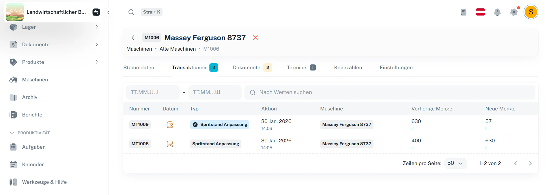Select the Spritstand Anpassung badge on MT1009
Image resolution: width=551 pixels, height=195 pixels.
(219, 125)
